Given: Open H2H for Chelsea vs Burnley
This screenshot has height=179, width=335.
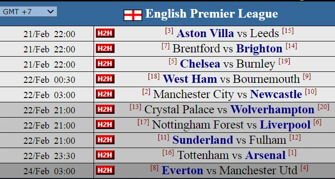Looking at the screenshot, I should pyautogui.click(x=105, y=64).
